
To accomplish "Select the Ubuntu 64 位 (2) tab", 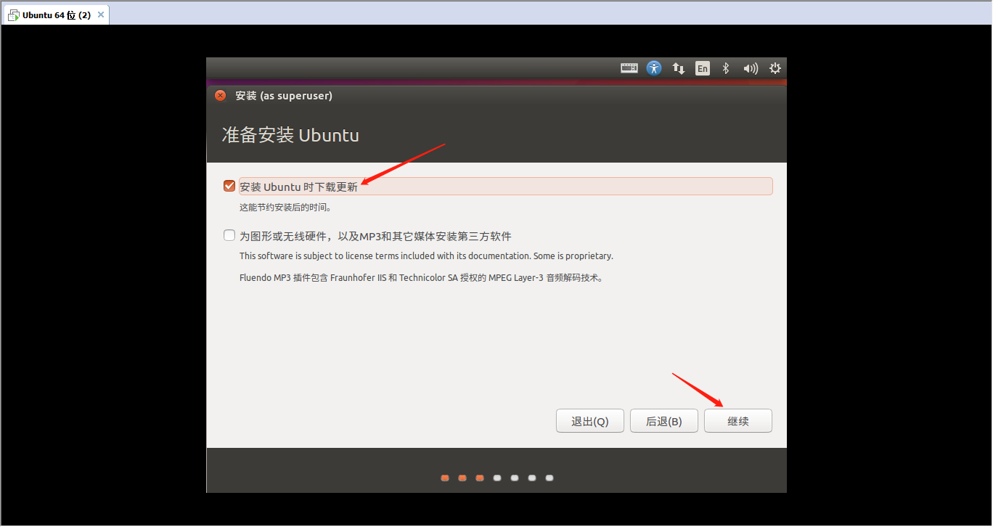I will 56,15.
